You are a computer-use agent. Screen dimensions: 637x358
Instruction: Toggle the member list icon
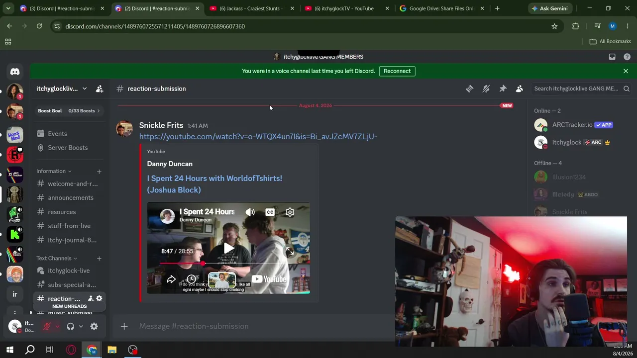pyautogui.click(x=519, y=89)
